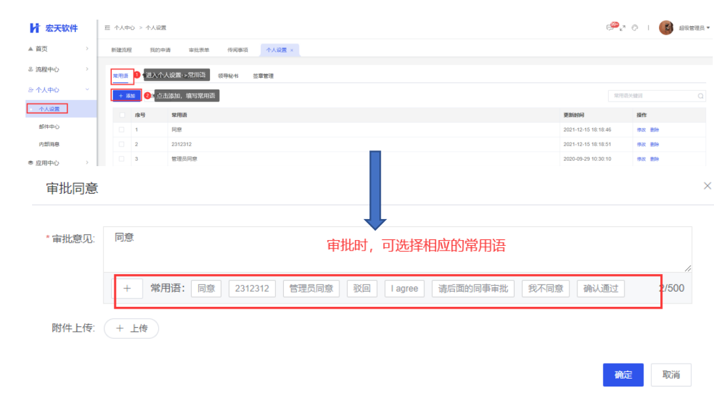The image size is (714, 397).
Task: Insert the 管理员同意 phrase chip
Action: [311, 288]
